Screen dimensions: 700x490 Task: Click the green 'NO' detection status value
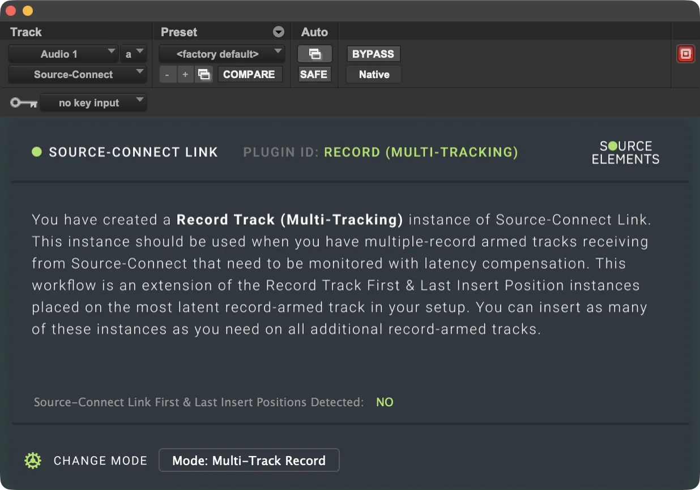(x=385, y=402)
